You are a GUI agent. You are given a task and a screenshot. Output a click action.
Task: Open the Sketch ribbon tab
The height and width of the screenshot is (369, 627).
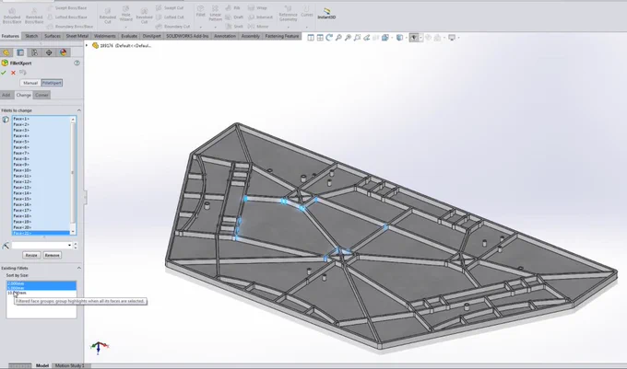31,36
